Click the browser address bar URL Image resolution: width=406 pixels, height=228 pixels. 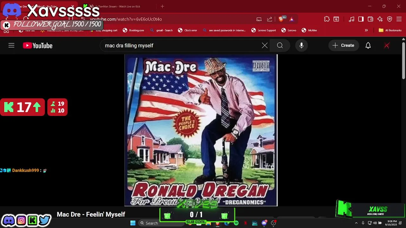[126, 19]
